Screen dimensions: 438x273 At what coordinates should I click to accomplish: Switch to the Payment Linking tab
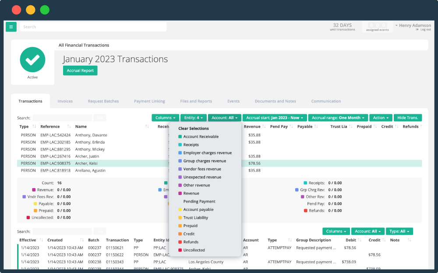click(x=149, y=101)
